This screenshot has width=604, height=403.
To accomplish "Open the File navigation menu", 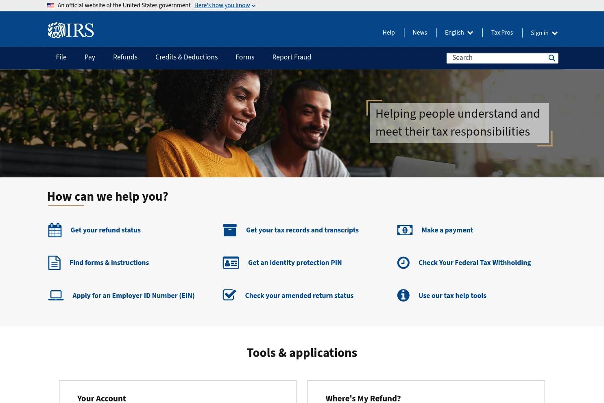I will click(61, 57).
